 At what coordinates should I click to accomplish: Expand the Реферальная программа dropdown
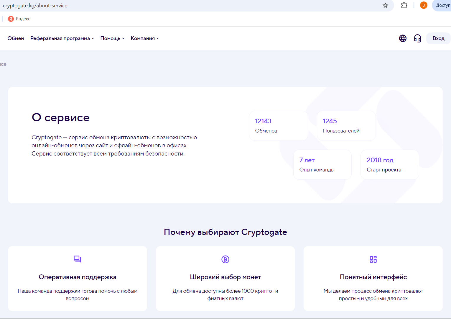pyautogui.click(x=62, y=38)
